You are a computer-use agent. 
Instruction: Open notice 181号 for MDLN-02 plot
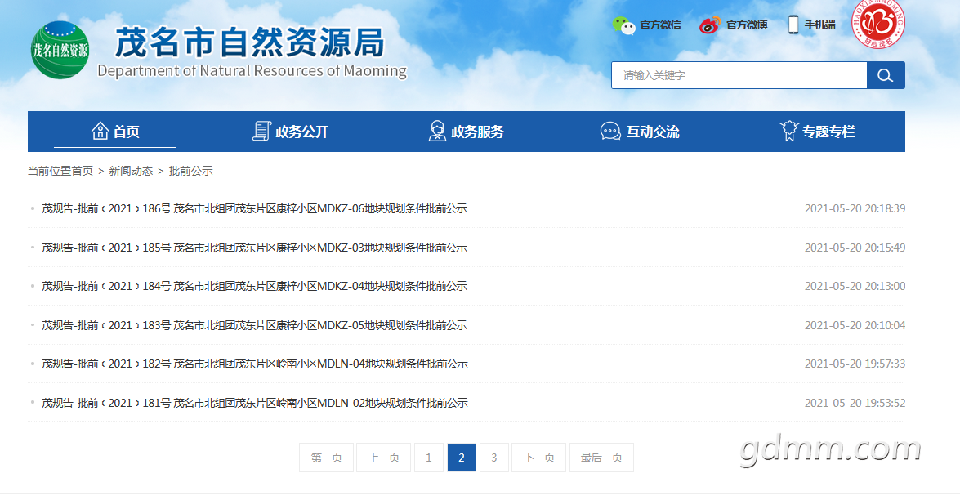[254, 403]
